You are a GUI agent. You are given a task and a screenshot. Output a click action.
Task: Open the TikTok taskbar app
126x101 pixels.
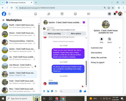[x=51, y=98]
